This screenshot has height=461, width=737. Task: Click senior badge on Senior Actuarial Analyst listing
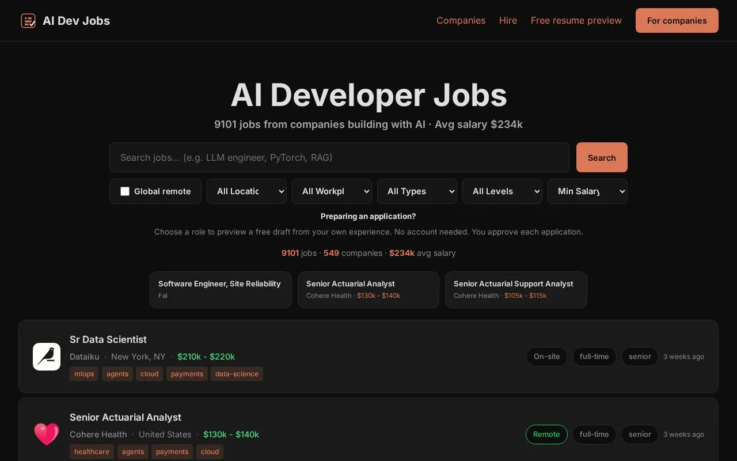(640, 434)
